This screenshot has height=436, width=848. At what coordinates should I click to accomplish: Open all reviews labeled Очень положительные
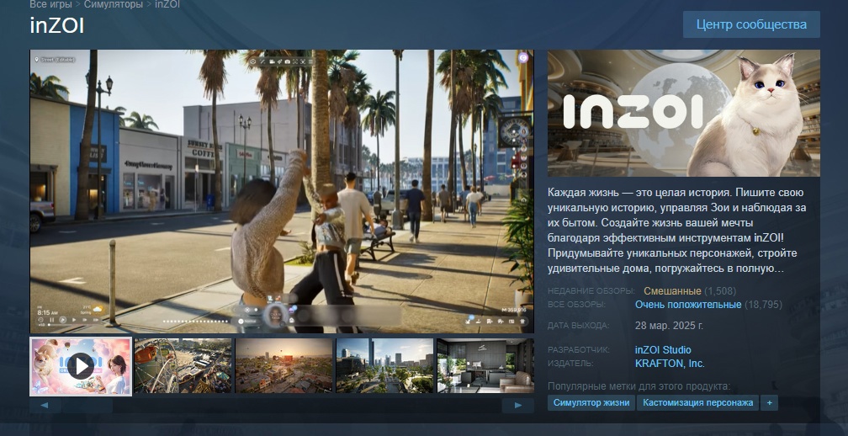click(x=688, y=305)
